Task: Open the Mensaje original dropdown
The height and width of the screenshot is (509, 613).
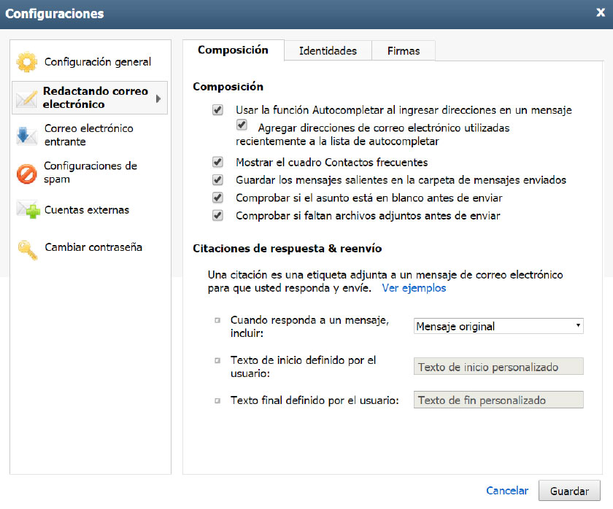Action: pyautogui.click(x=498, y=326)
